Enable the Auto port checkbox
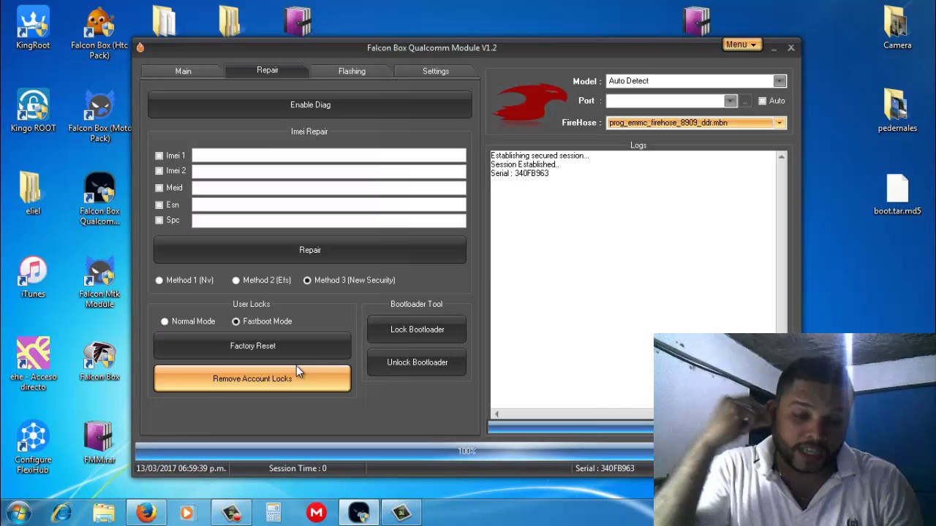This screenshot has width=936, height=526. coord(763,101)
